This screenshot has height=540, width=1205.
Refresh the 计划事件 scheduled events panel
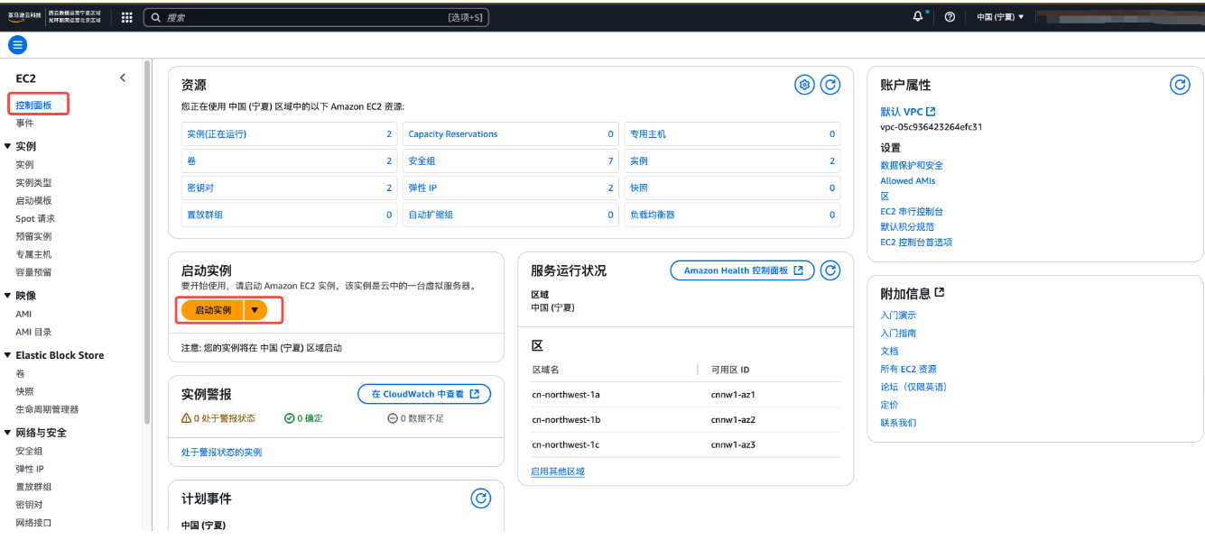point(481,499)
